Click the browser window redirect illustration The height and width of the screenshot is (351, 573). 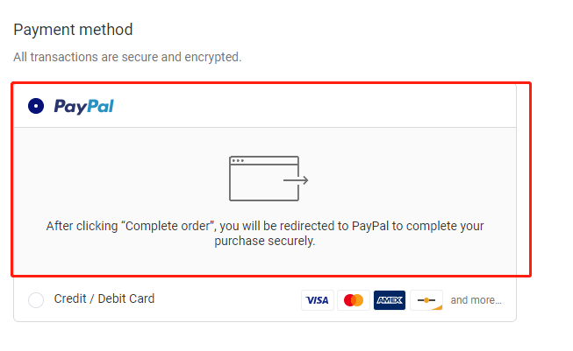(x=264, y=179)
